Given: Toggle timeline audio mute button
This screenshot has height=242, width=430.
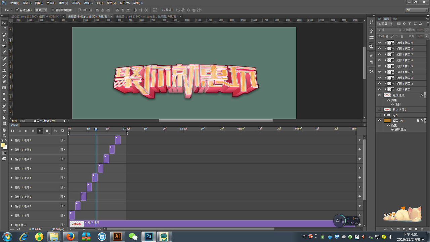Looking at the screenshot, I should click(x=40, y=131).
